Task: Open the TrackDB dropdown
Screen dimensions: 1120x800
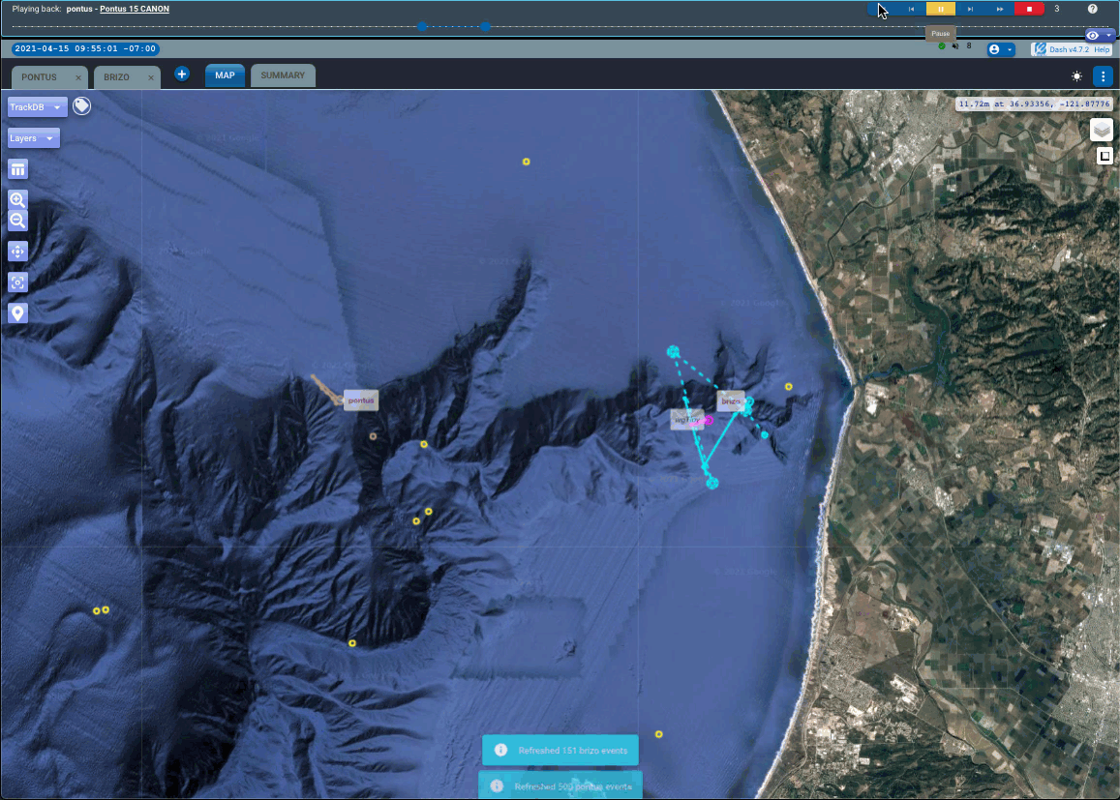Action: click(37, 107)
